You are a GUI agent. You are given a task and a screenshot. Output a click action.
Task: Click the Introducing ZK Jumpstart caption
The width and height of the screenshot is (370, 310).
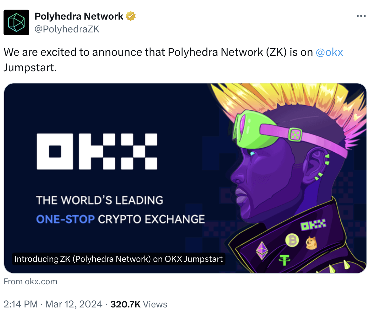click(x=118, y=259)
